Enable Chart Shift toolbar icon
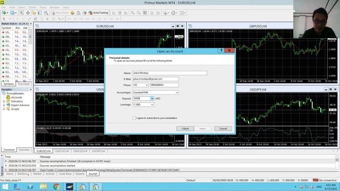 click(x=158, y=13)
